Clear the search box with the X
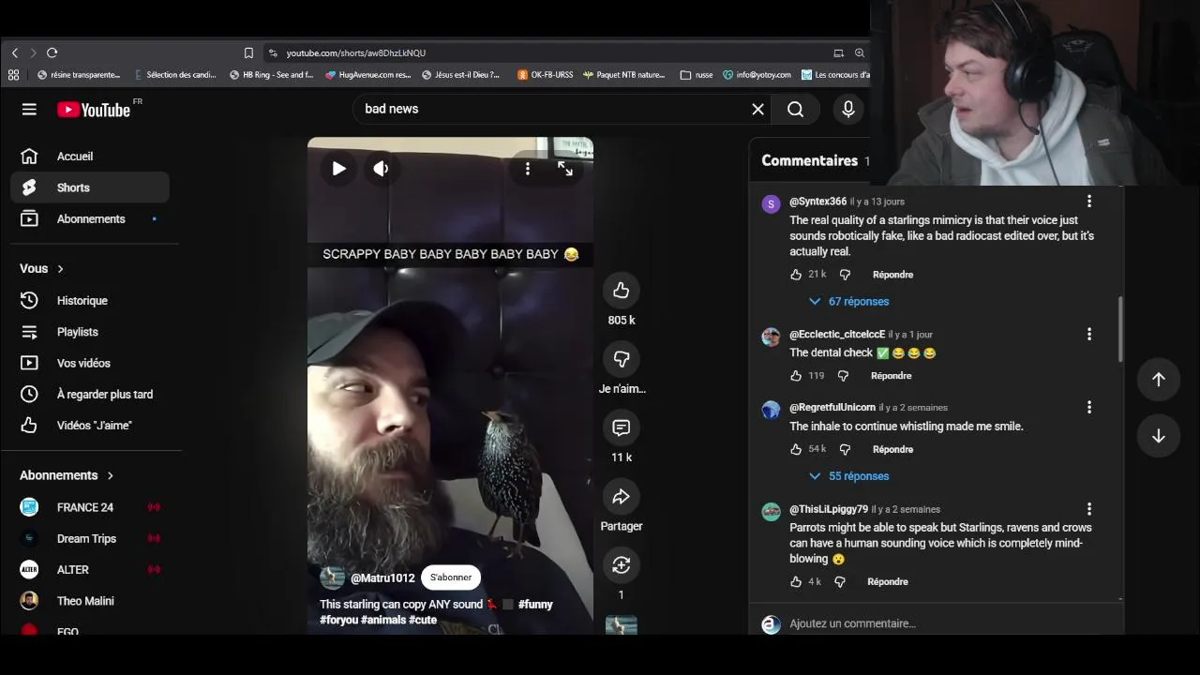The width and height of the screenshot is (1200, 675). [757, 110]
